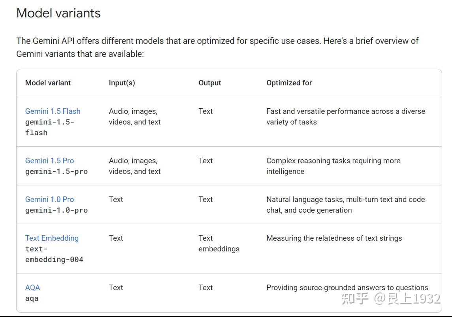Click the Model variant column header

(x=48, y=83)
